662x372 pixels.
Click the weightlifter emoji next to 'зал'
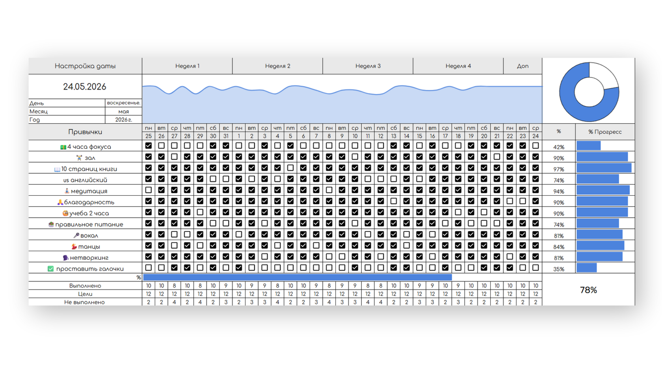coord(79,158)
